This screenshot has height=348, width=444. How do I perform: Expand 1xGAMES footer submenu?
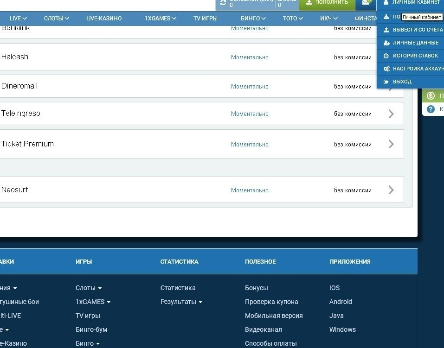click(x=93, y=302)
